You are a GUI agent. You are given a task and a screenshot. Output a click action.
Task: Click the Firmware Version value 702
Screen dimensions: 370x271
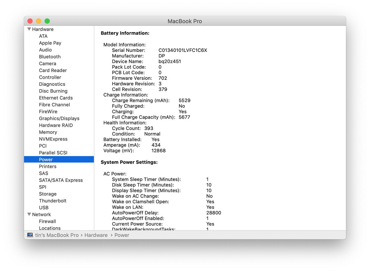pyautogui.click(x=163, y=78)
